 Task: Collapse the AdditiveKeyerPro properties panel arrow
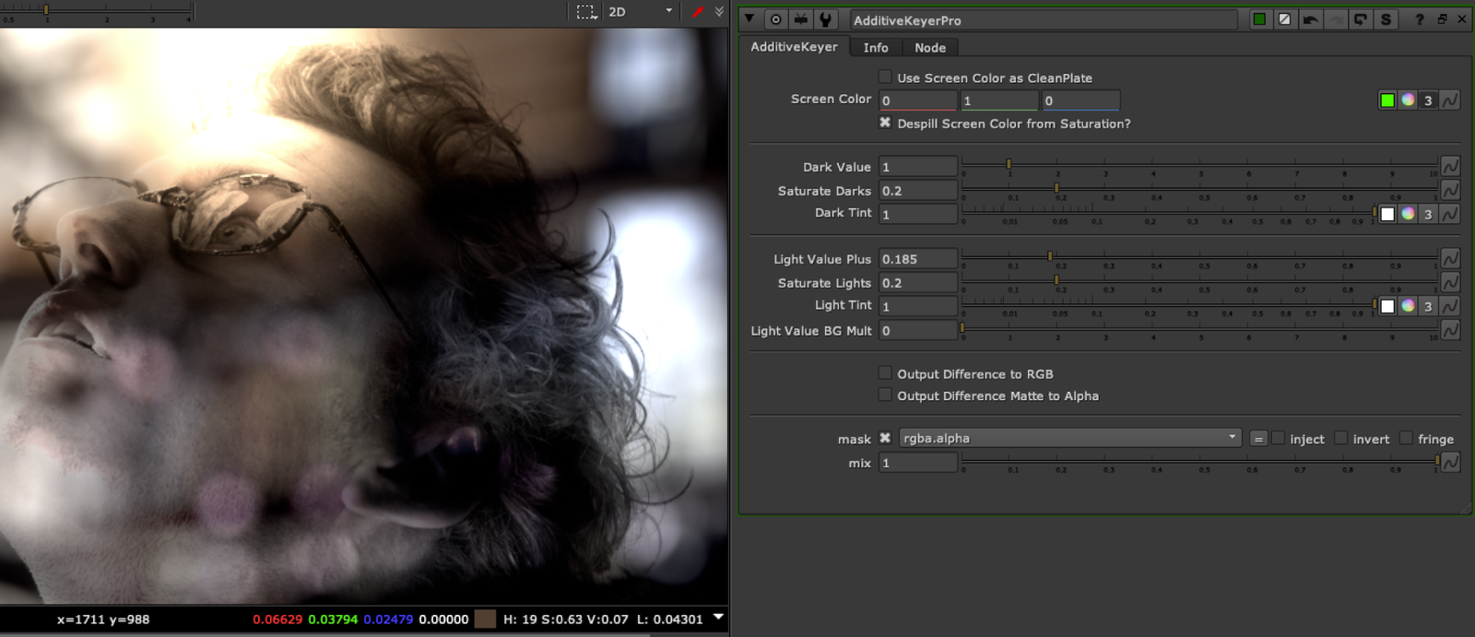[749, 19]
